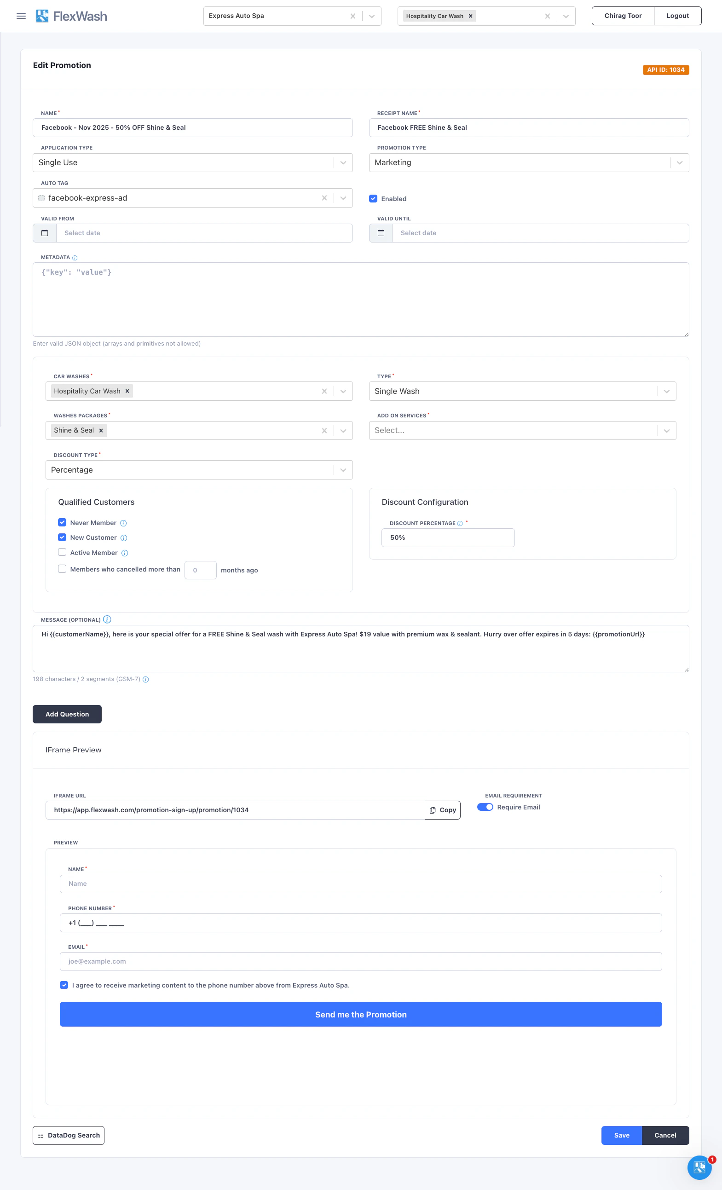Show Discount Percentage info tooltip
The width and height of the screenshot is (722, 1190).
460,524
